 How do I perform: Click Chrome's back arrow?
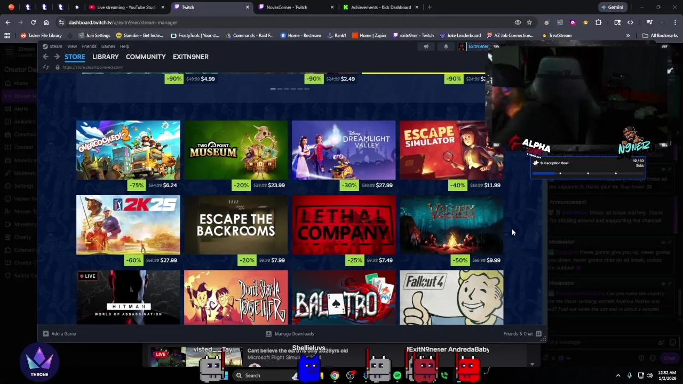[7, 22]
